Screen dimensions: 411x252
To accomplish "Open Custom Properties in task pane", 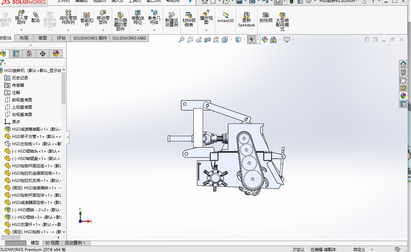I will tap(403, 104).
